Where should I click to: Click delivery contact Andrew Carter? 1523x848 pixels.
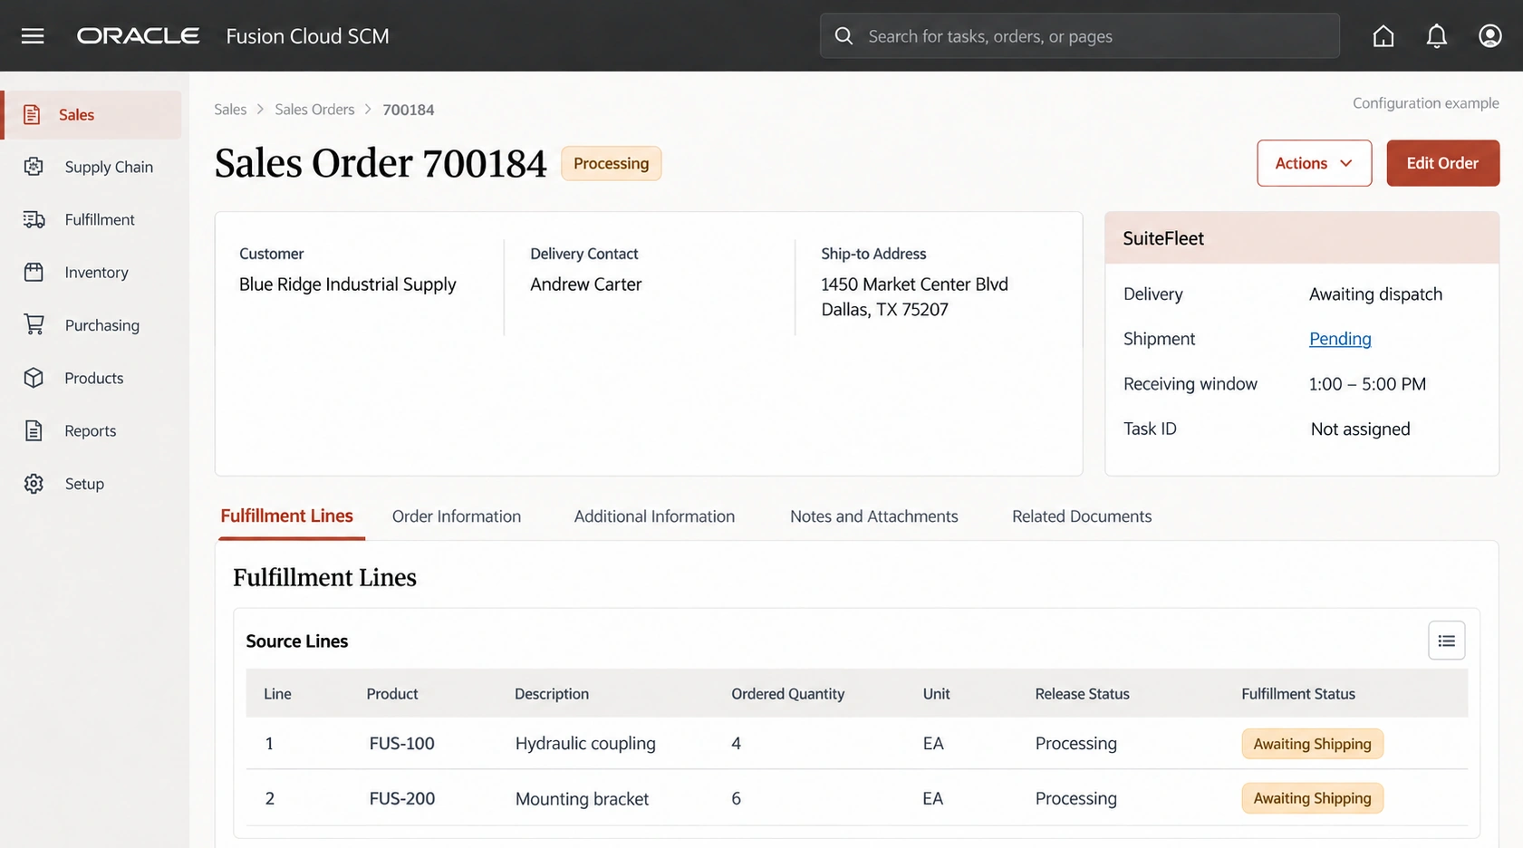click(585, 284)
